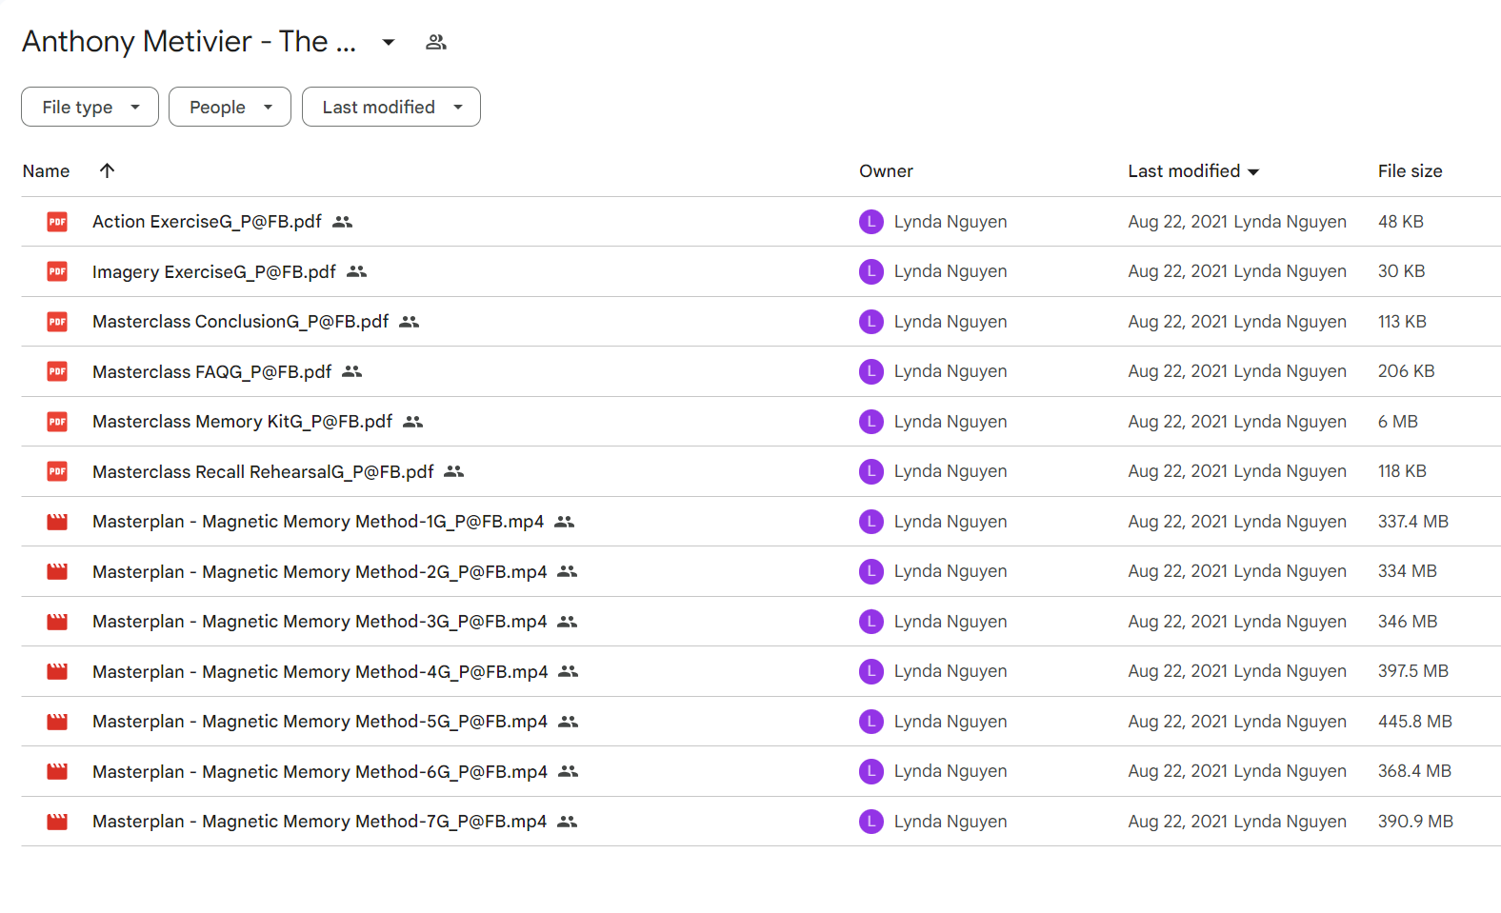Click the Owner column header
Screen dimensions: 1501x913
[886, 171]
